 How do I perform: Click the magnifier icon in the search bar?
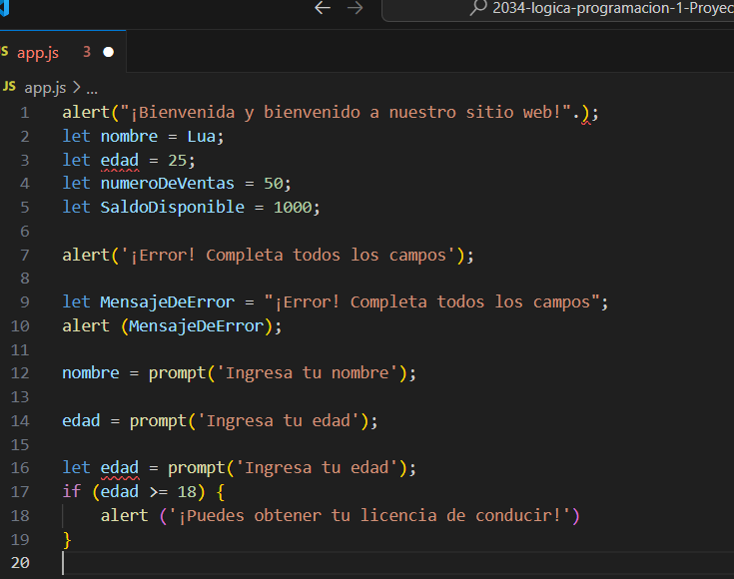tap(478, 8)
